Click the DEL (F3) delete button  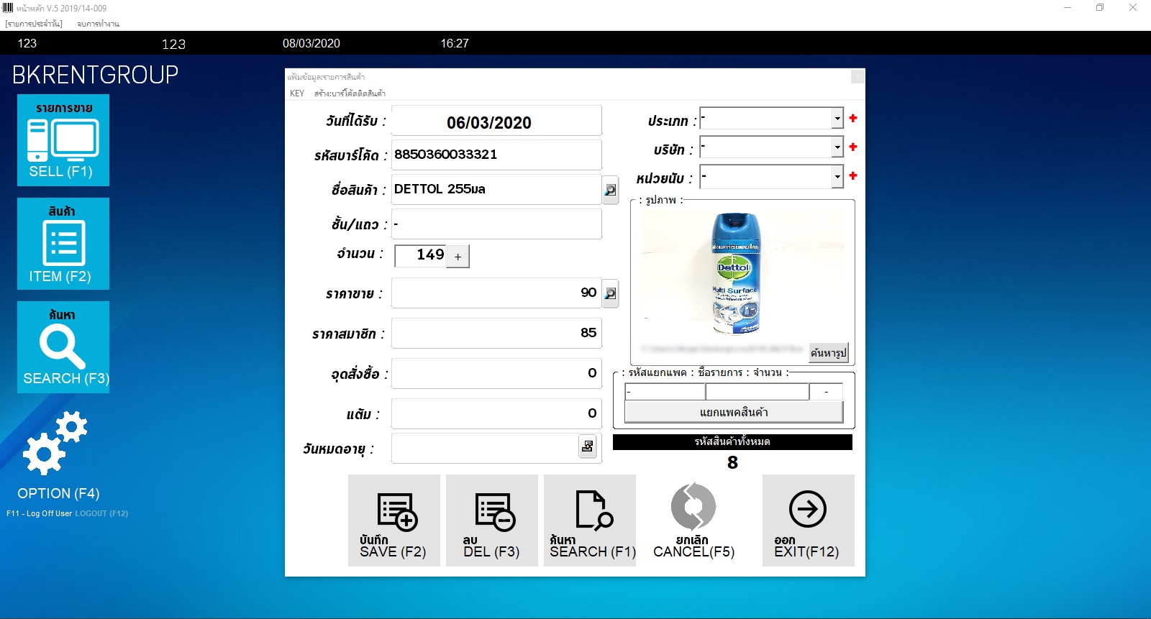[x=492, y=521]
